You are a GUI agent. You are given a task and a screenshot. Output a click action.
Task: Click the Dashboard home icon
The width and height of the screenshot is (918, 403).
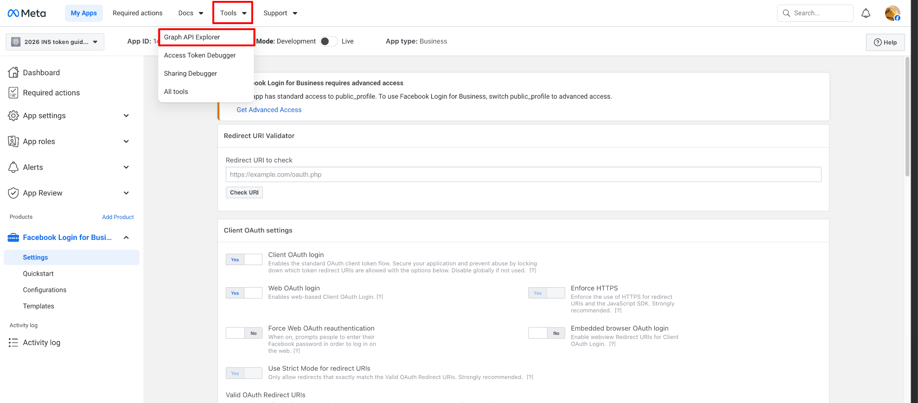(13, 72)
